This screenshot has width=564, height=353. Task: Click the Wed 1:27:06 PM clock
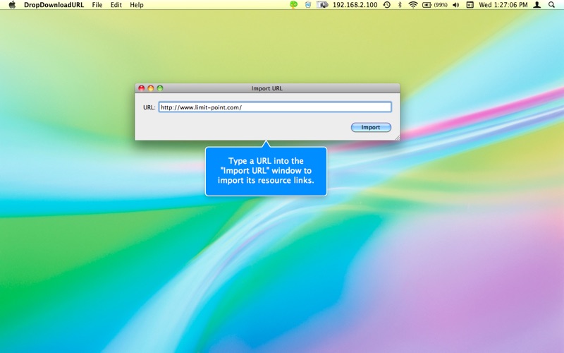point(503,5)
